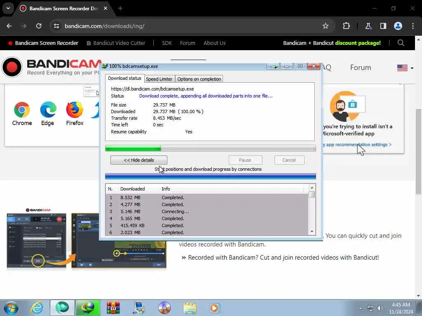
Task: Show hidden tray icons arrow
Action: pos(360,308)
